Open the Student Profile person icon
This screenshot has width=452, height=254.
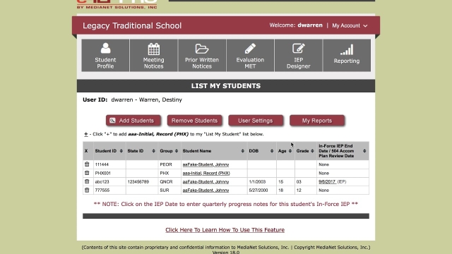pos(105,48)
